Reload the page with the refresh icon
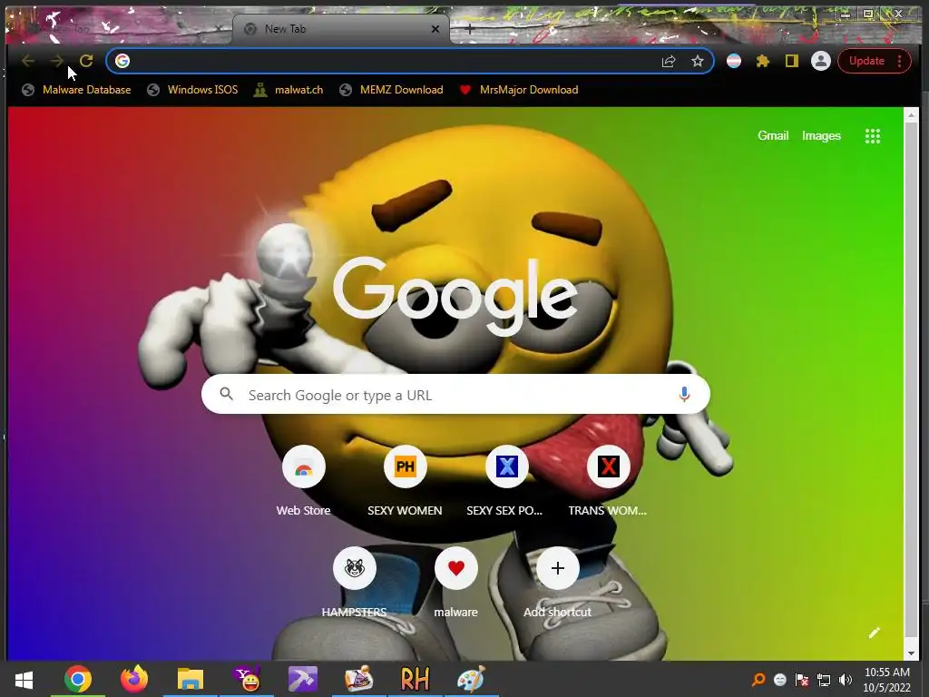929x697 pixels. [86, 61]
